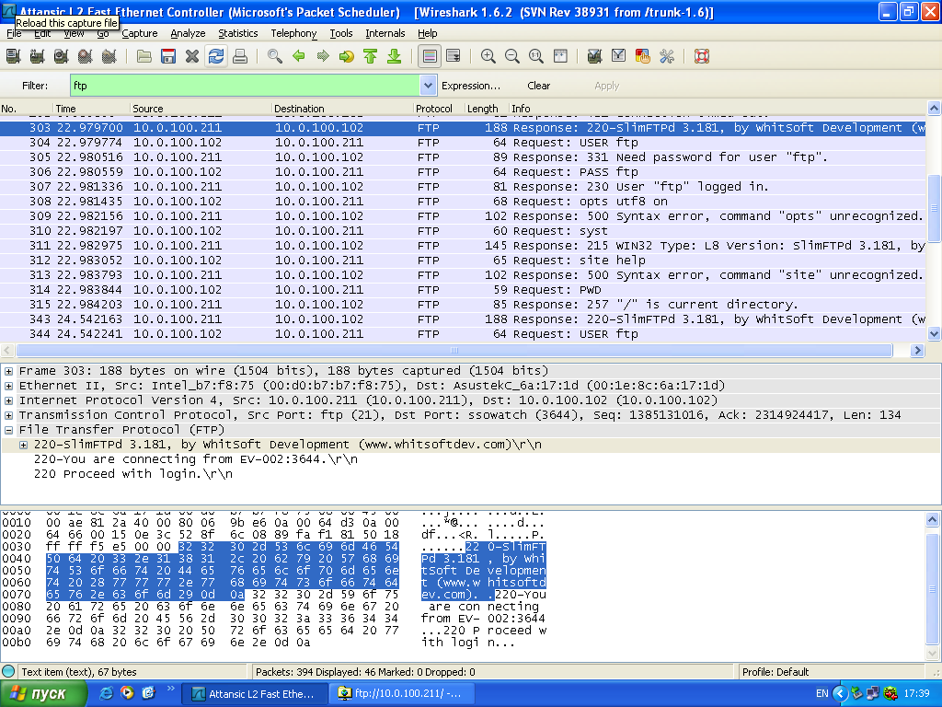The width and height of the screenshot is (942, 707).
Task: Sort by the Time column header
Action: (x=91, y=109)
